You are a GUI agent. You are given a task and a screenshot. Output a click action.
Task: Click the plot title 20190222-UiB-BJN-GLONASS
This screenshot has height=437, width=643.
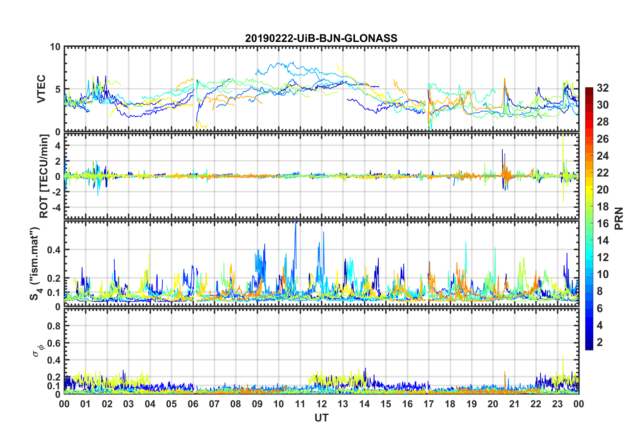pos(321,38)
